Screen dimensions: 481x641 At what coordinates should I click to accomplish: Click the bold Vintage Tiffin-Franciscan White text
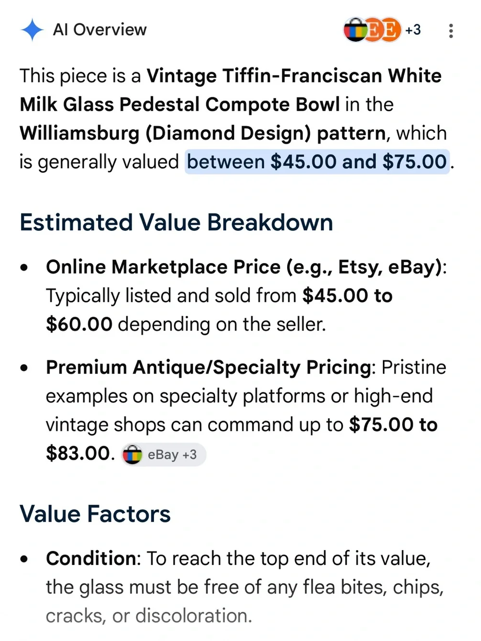click(294, 76)
